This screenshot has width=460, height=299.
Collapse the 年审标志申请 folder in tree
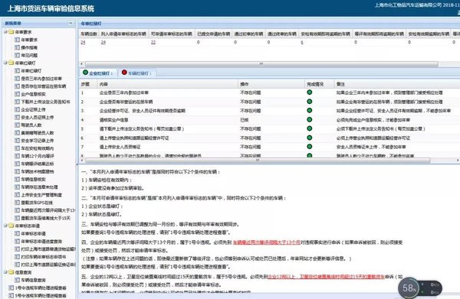[5, 226]
